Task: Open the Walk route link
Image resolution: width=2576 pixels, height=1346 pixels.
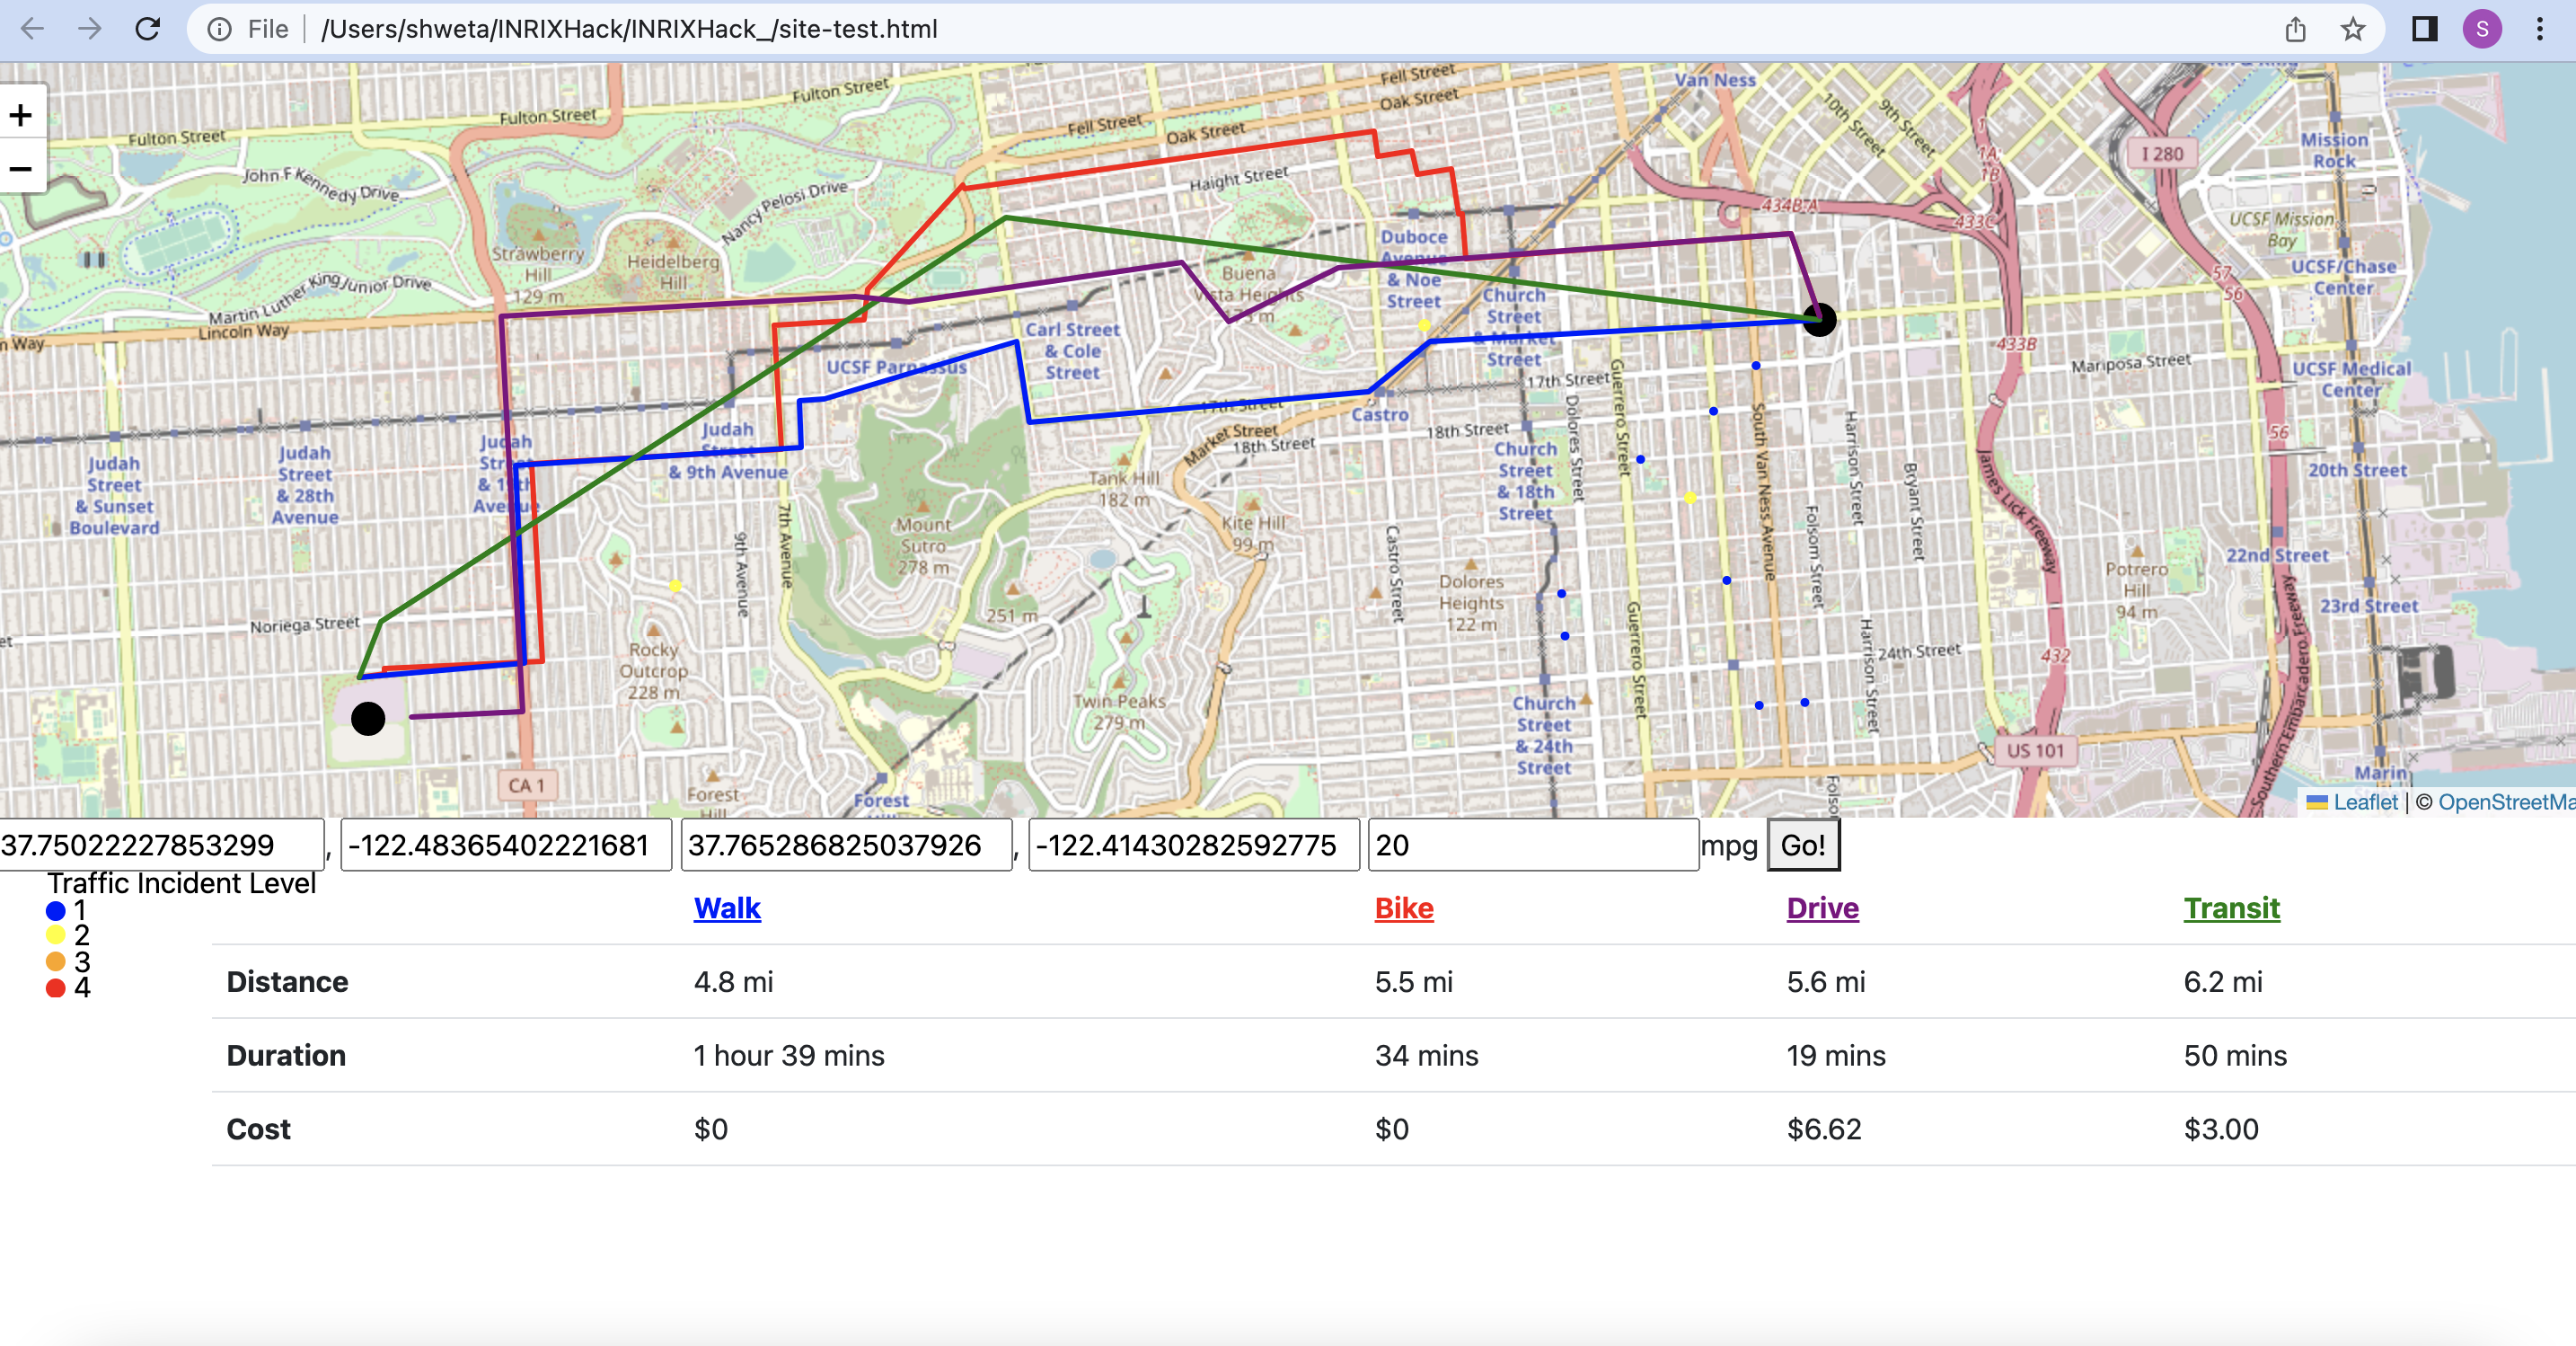Action: pos(727,908)
